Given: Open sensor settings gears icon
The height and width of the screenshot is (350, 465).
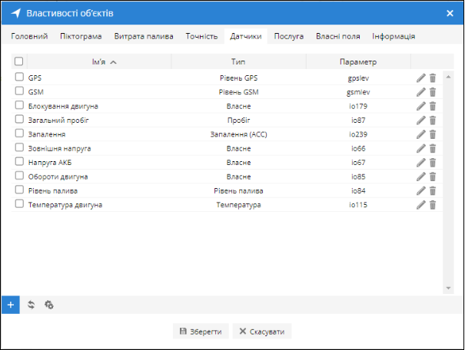Looking at the screenshot, I should click(49, 305).
